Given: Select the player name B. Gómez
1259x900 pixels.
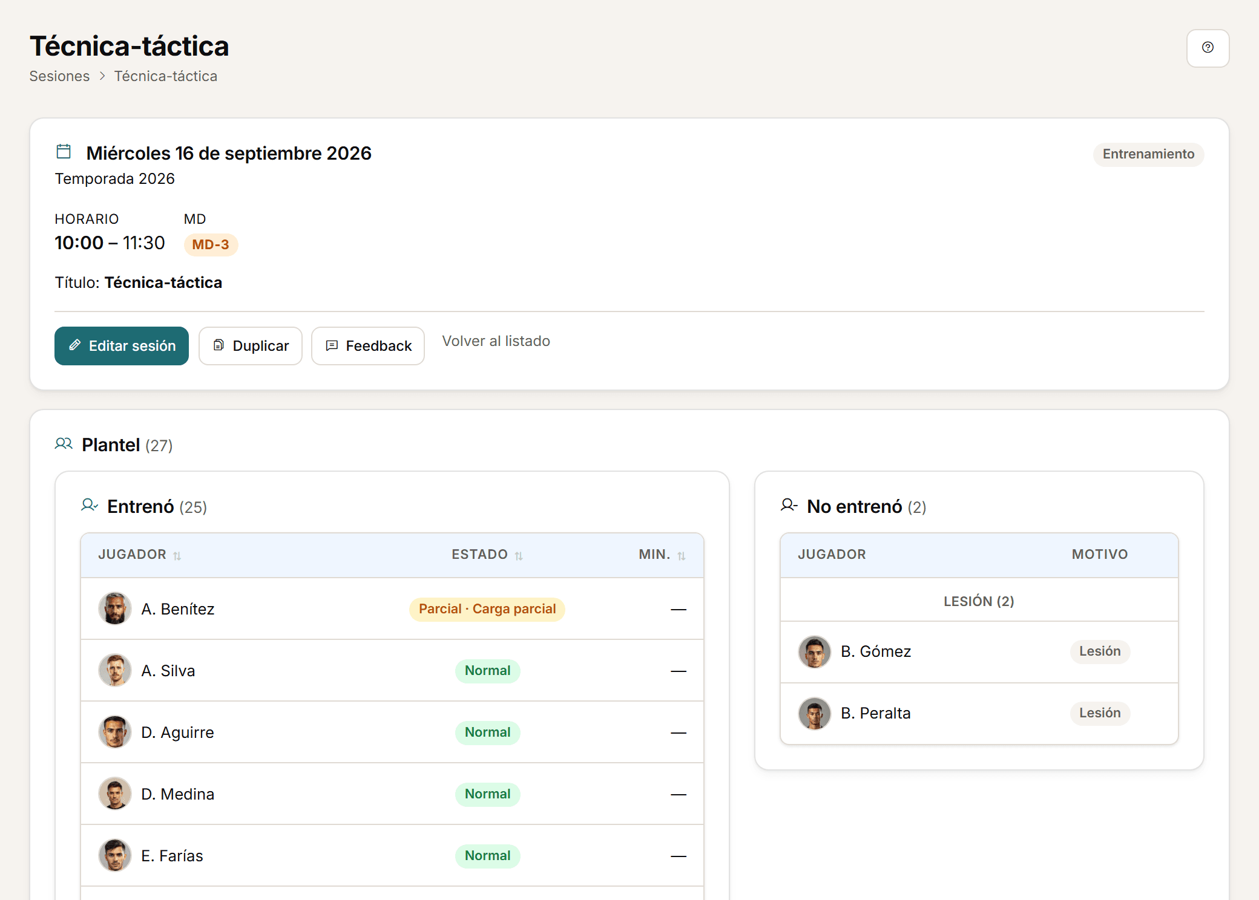Looking at the screenshot, I should click(876, 651).
